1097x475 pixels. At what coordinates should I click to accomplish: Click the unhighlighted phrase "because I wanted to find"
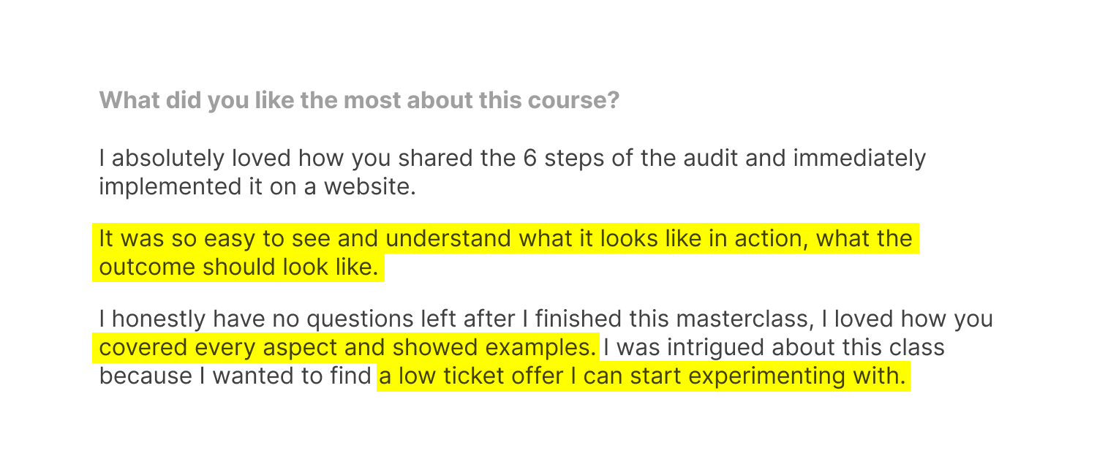coord(235,377)
